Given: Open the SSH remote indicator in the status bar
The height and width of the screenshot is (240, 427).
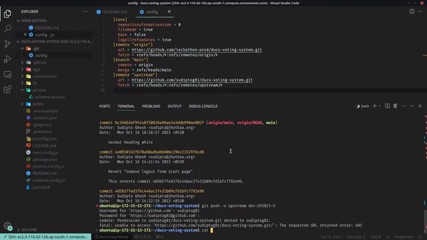Looking at the screenshot, I should [x=46, y=237].
